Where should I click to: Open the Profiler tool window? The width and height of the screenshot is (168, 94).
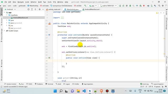click(76, 84)
